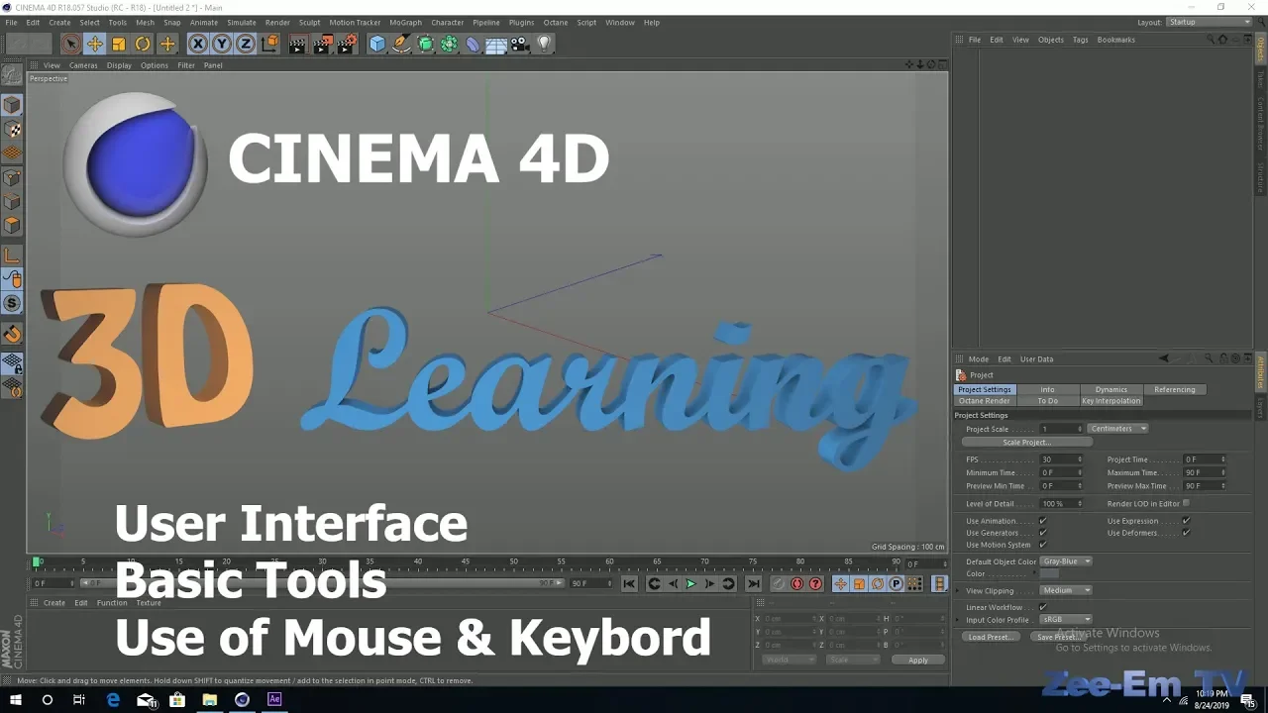Toggle the Y axis lock
Viewport: 1268px width, 713px height.
tap(222, 44)
